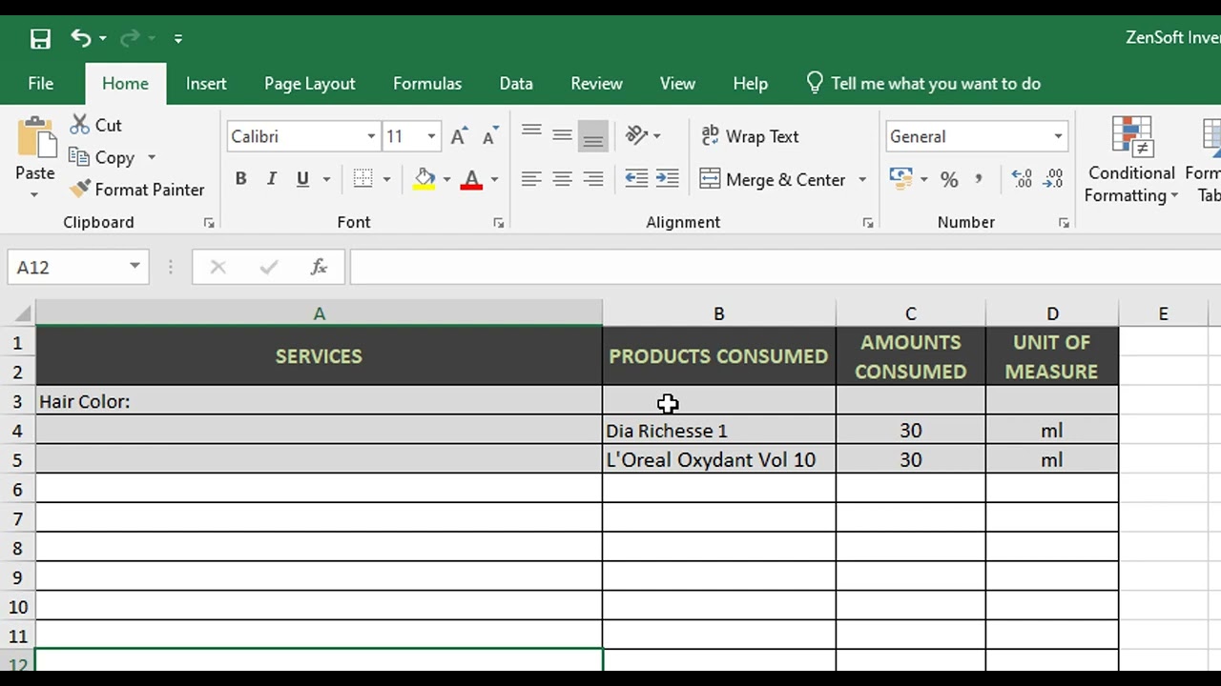This screenshot has height=686, width=1221.
Task: Click the Insert Function fx icon
Action: tap(319, 268)
